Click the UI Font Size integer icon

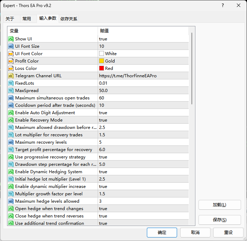(11, 46)
